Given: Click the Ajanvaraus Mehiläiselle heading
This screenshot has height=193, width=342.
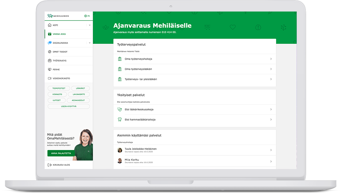Looking at the screenshot, I should pyautogui.click(x=152, y=26).
